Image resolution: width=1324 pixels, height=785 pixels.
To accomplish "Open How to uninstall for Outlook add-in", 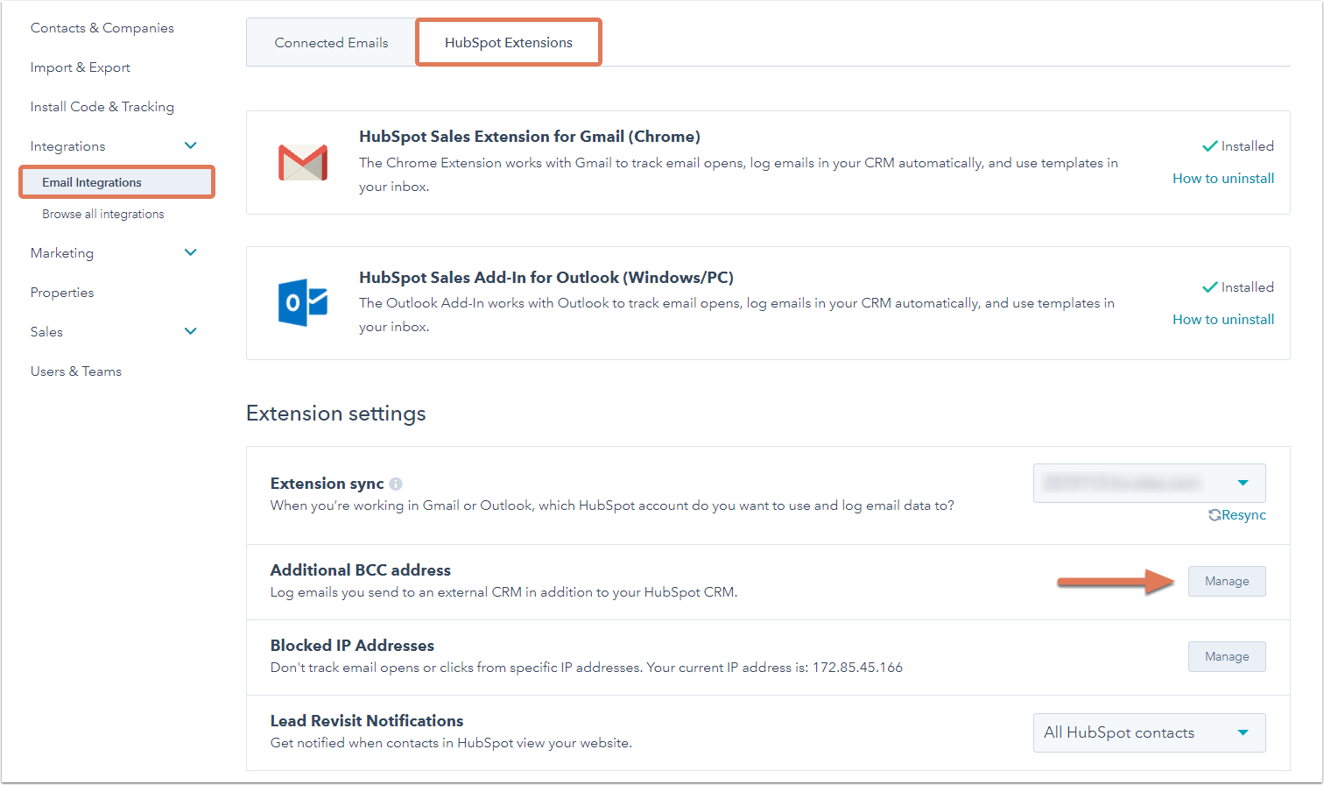I will 1222,320.
